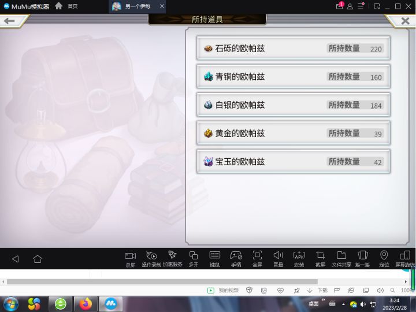Switch to the 另一个伊甸 game tab
This screenshot has width=416, height=312.
138,6
